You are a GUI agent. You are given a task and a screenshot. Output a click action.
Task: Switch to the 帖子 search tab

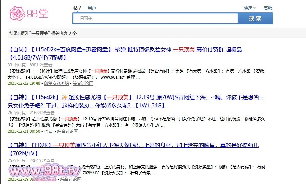78,8
